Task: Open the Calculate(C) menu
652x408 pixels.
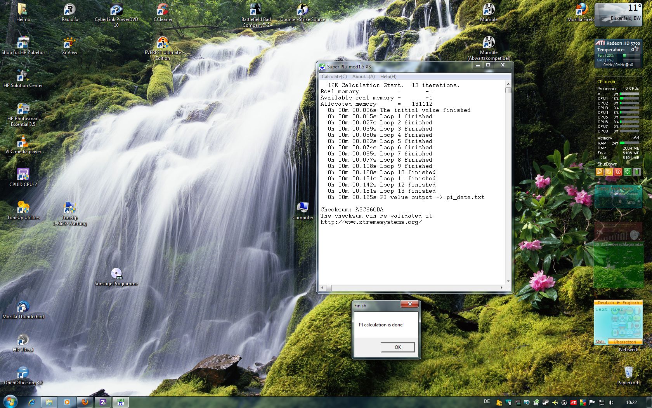Action: (x=334, y=77)
